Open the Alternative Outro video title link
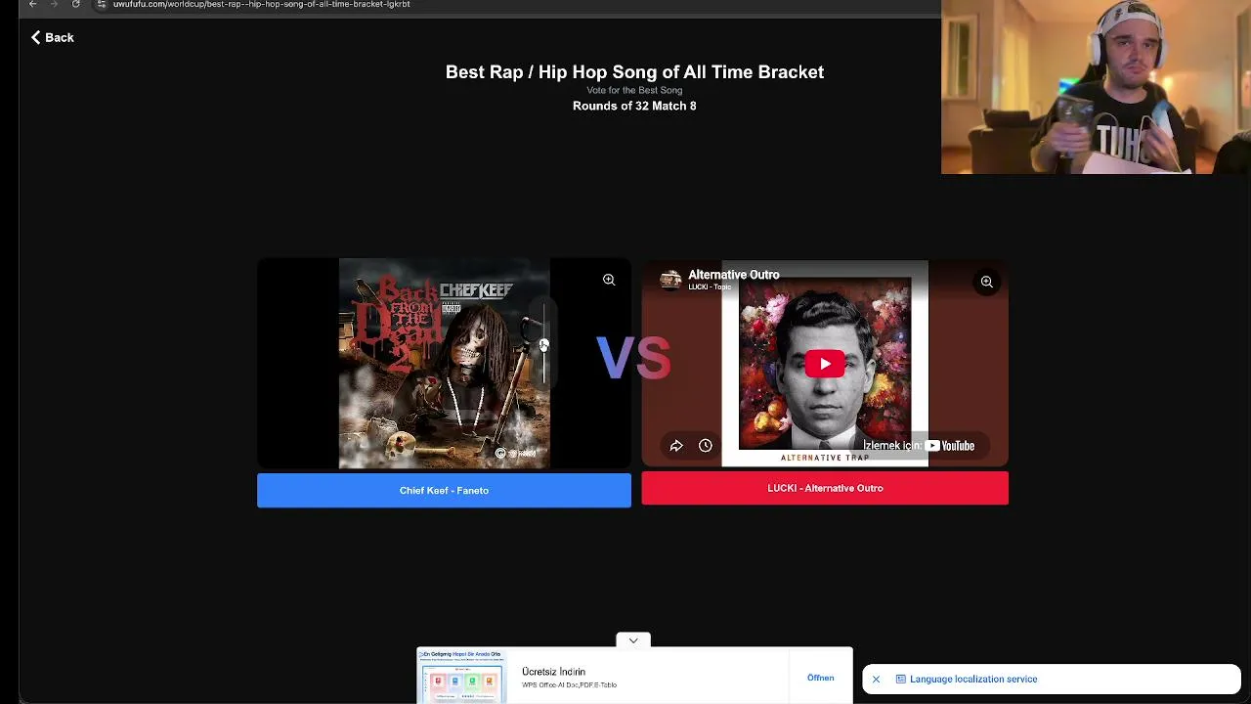Screen dimensions: 1251x704 pyautogui.click(x=734, y=275)
